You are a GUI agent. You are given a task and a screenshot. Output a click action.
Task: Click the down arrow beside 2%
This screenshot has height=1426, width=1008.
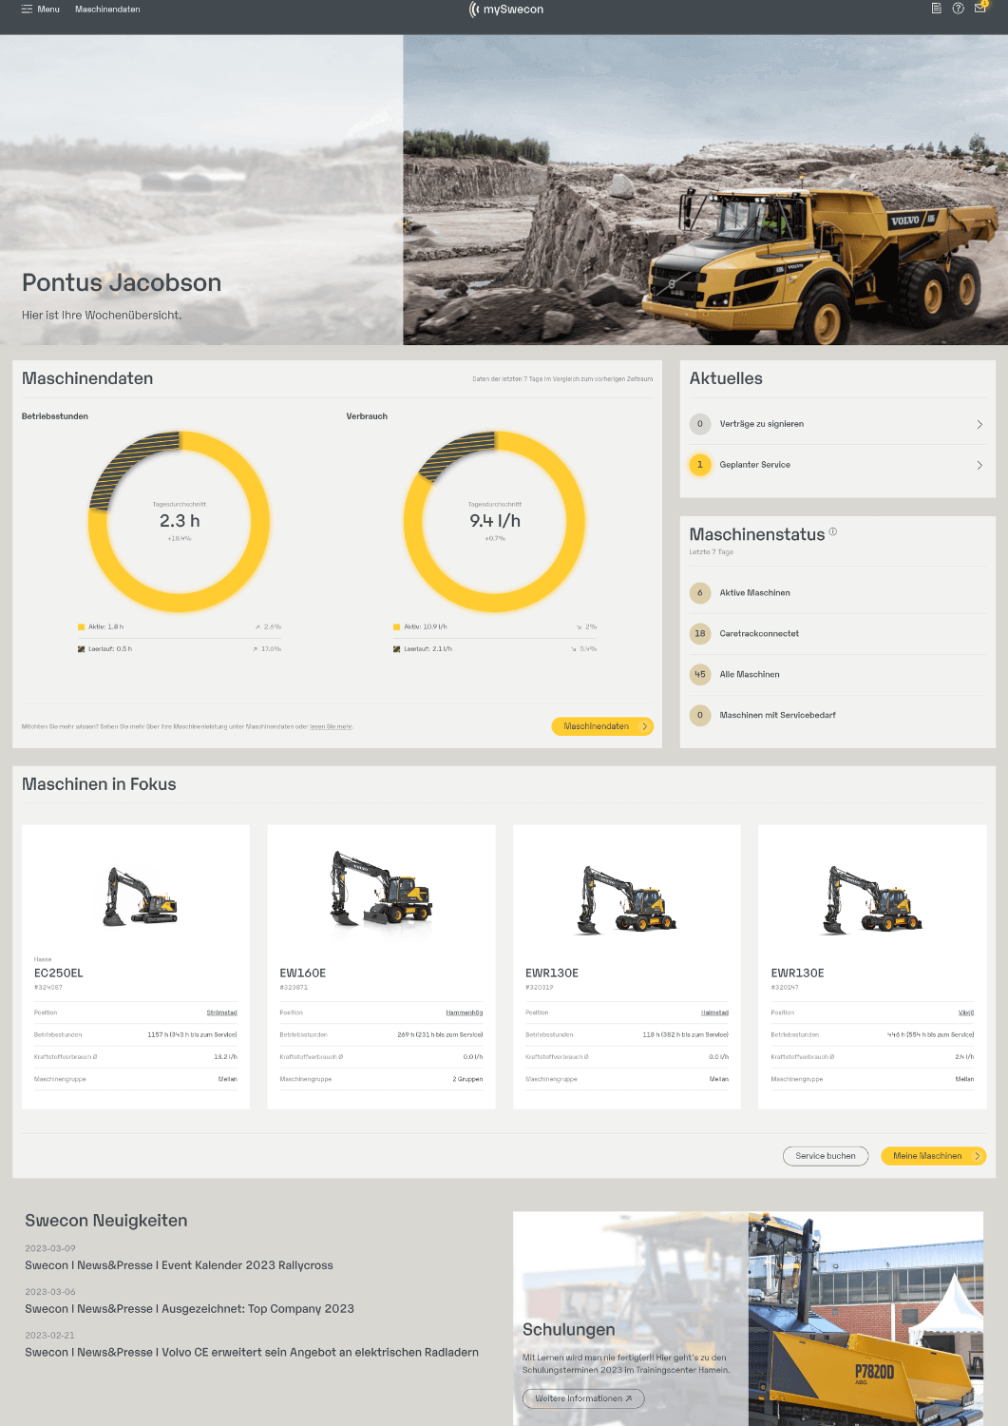coord(580,627)
